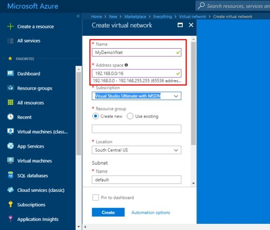
Task: Open Subscriptions from the favorites
Action: pyautogui.click(x=31, y=205)
